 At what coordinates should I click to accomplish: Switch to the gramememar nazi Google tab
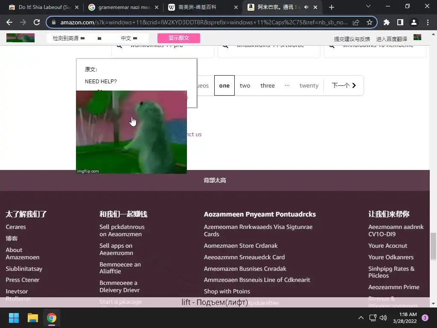click(122, 7)
